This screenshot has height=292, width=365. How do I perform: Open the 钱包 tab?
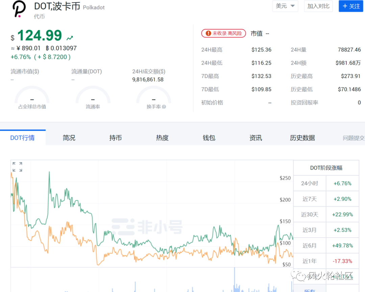click(x=209, y=138)
